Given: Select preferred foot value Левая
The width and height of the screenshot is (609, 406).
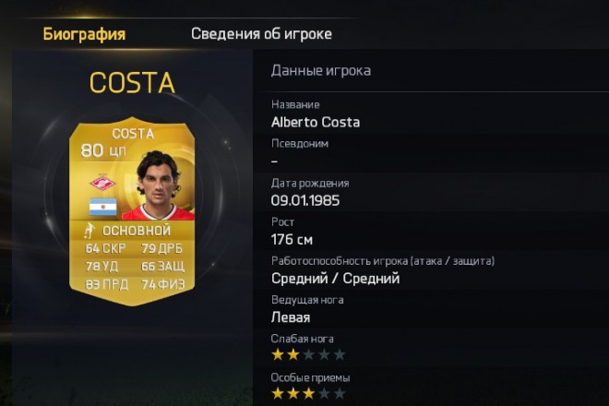Looking at the screenshot, I should (291, 317).
